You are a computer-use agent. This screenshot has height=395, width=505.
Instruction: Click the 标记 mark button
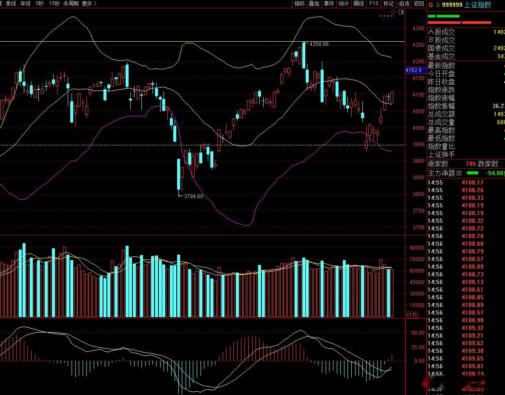pos(388,3)
